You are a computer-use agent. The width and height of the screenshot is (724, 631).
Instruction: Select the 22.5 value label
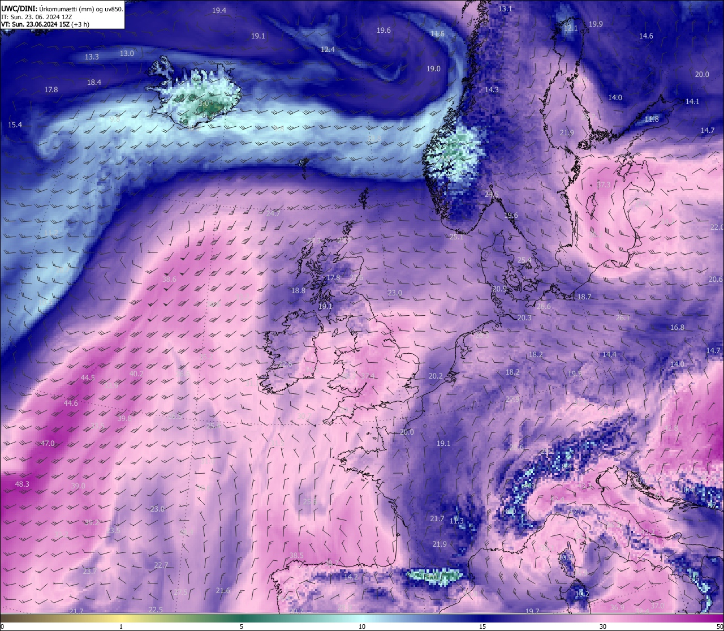click(x=155, y=609)
